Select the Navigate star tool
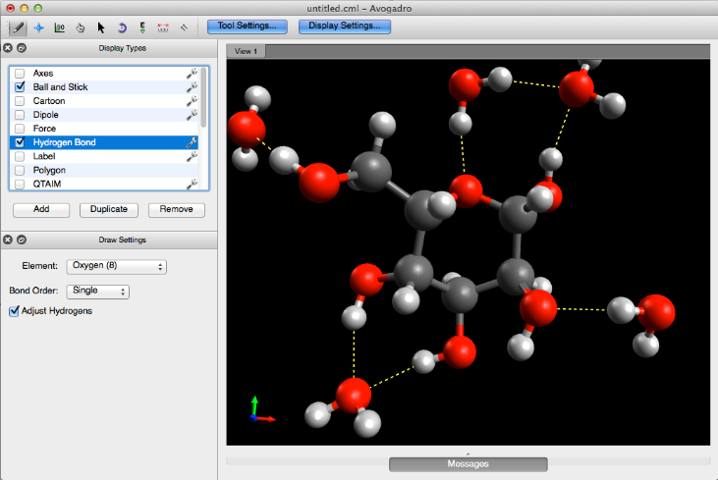 38,27
